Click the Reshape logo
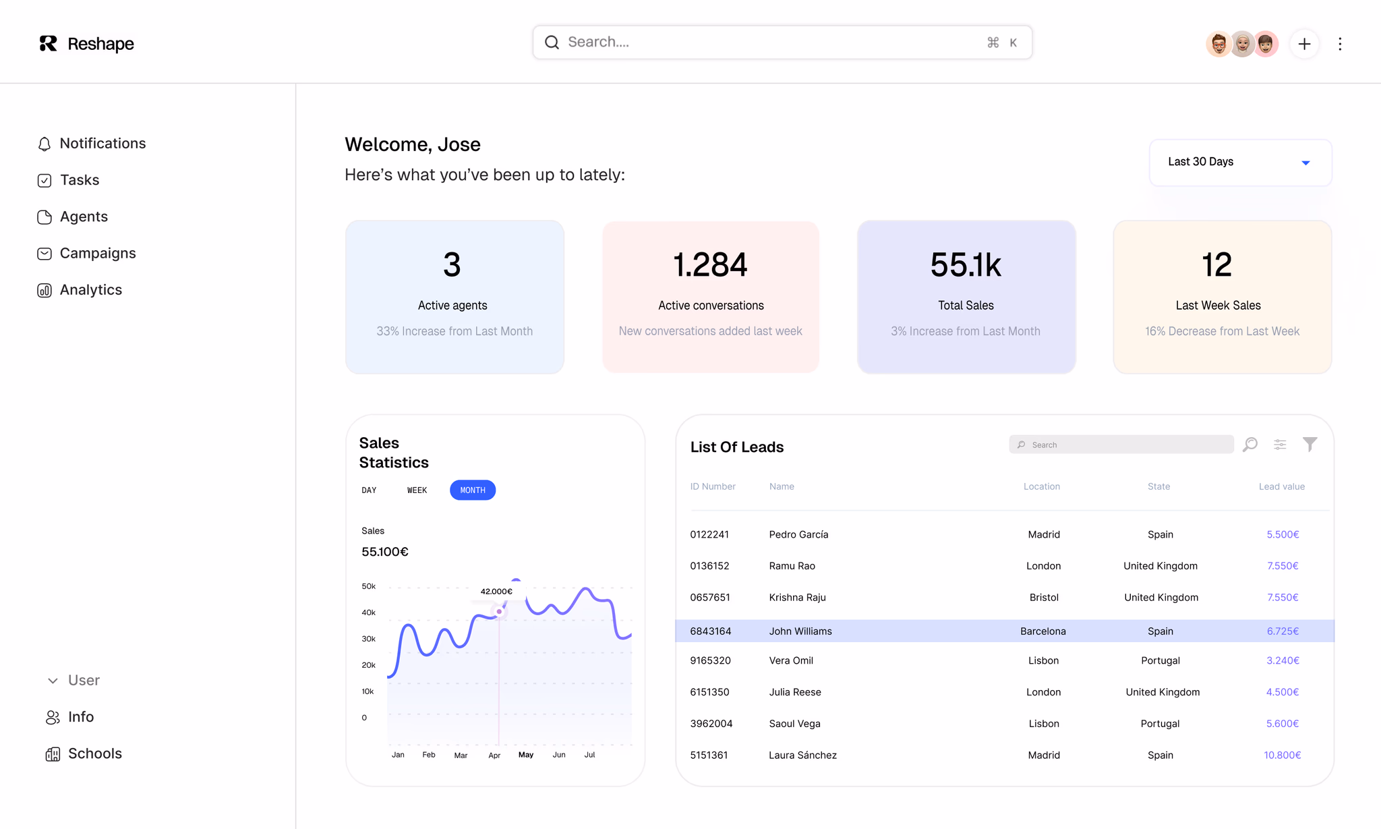The height and width of the screenshot is (829, 1381). tap(86, 44)
